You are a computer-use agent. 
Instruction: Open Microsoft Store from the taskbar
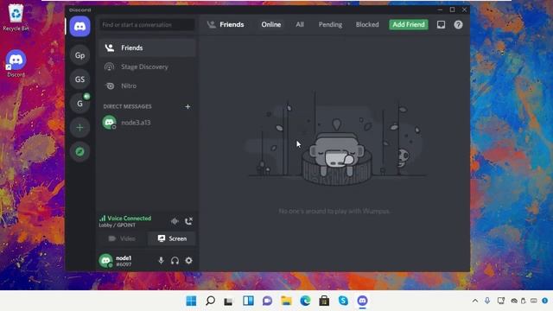[x=324, y=301]
